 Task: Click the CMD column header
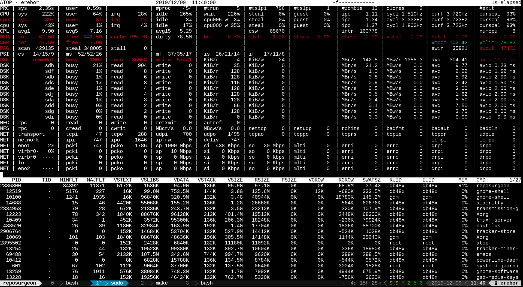click(481, 180)
